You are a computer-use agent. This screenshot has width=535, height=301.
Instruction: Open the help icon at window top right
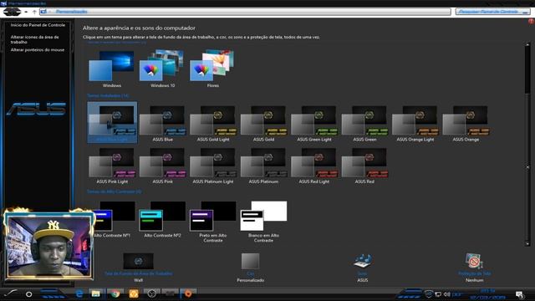(531, 21)
